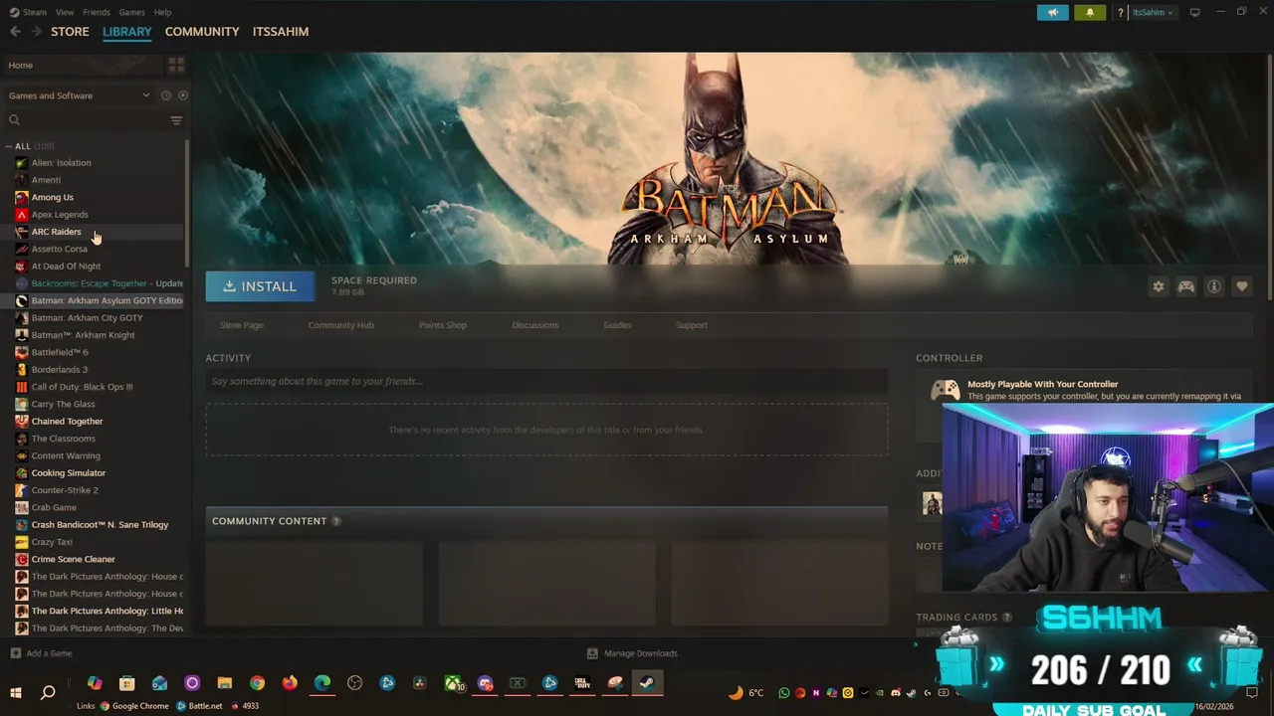Viewport: 1274px width, 716px height.
Task: Select Crime Scene Cleaner in library
Action: (73, 559)
